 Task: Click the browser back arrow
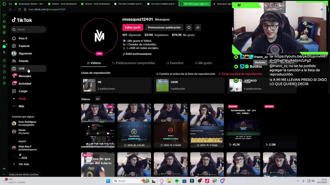tap(10, 10)
